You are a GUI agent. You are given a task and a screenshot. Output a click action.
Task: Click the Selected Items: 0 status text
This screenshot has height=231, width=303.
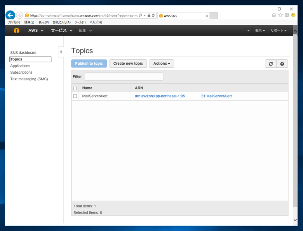tap(88, 212)
